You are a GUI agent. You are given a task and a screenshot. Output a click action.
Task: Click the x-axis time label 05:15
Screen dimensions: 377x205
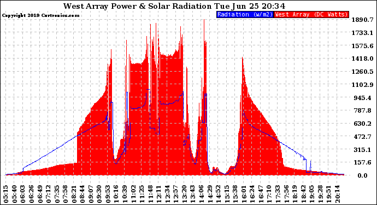point(6,194)
